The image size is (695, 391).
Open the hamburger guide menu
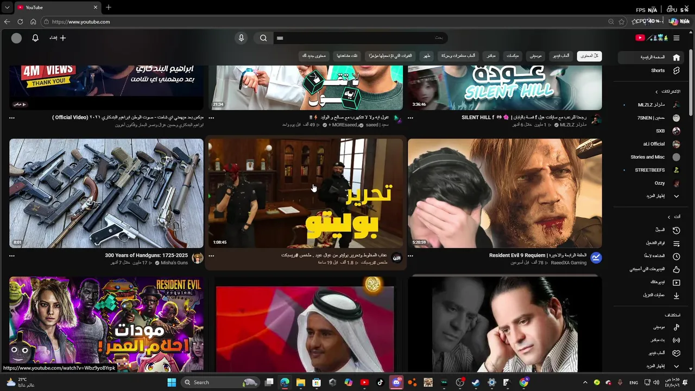coord(677,38)
